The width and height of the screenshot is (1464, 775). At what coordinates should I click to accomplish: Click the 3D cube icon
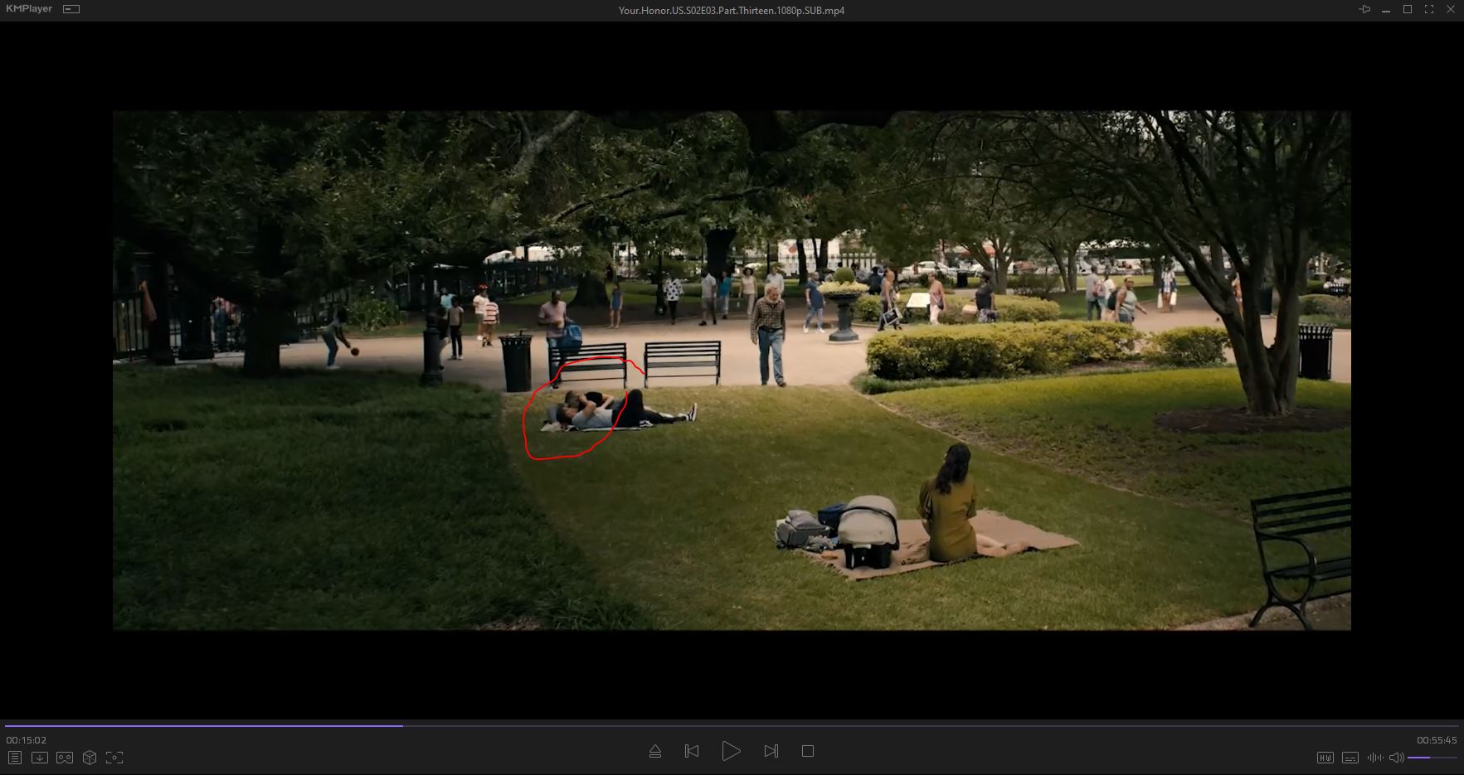90,758
